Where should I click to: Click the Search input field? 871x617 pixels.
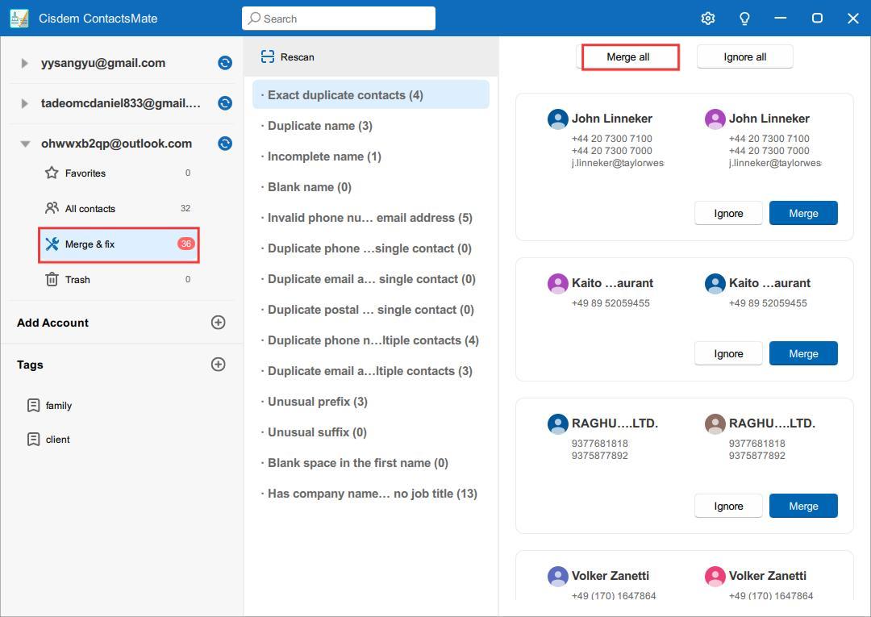(339, 19)
